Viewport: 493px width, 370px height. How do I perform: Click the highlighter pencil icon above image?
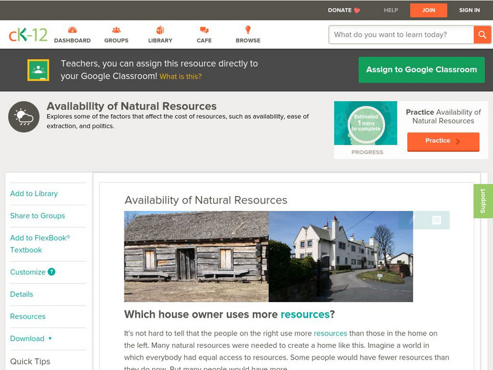pos(412,220)
